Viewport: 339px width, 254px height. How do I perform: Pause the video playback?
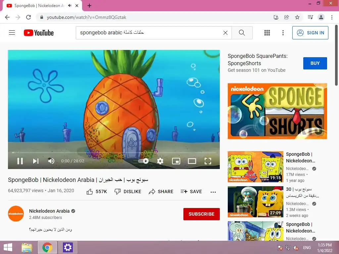(x=20, y=161)
